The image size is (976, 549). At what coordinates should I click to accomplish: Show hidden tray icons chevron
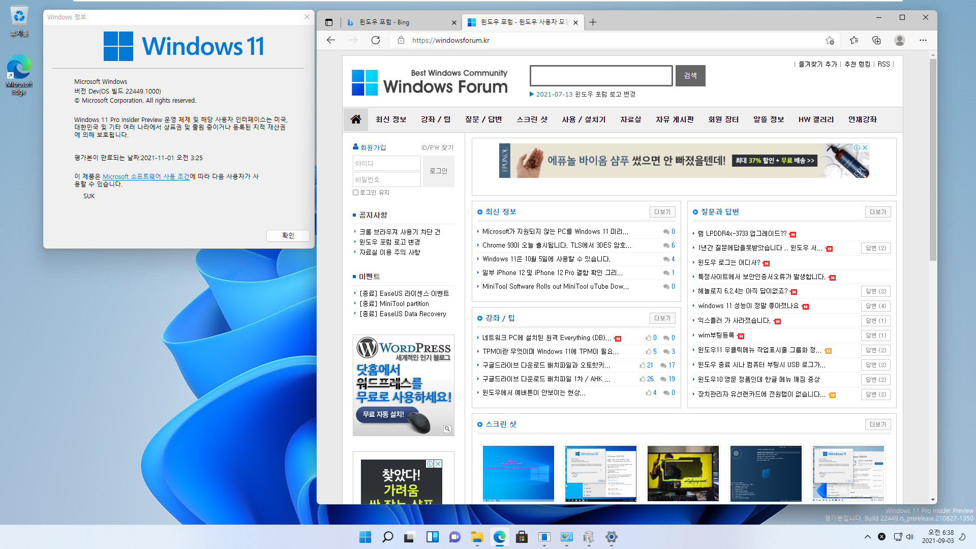[868, 537]
